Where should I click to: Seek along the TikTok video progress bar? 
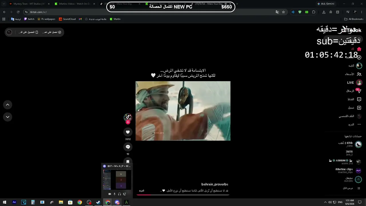pyautogui.click(x=183, y=195)
